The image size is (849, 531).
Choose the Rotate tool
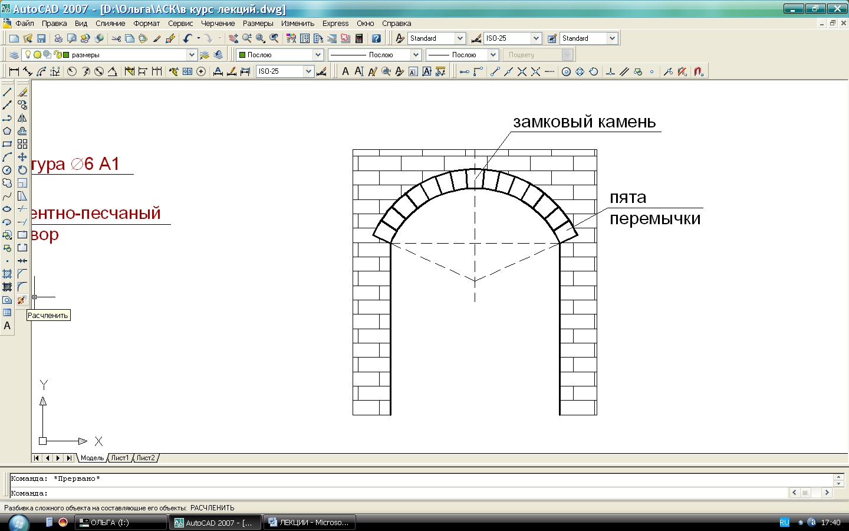pos(22,170)
